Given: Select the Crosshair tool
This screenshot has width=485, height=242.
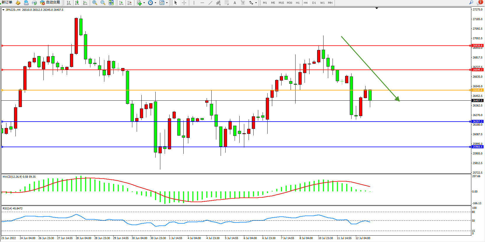Looking at the screenshot, I should coord(184,3).
